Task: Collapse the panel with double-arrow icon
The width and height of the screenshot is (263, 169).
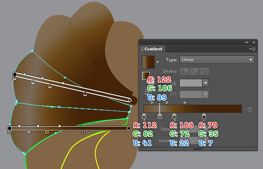Action: pos(246,42)
